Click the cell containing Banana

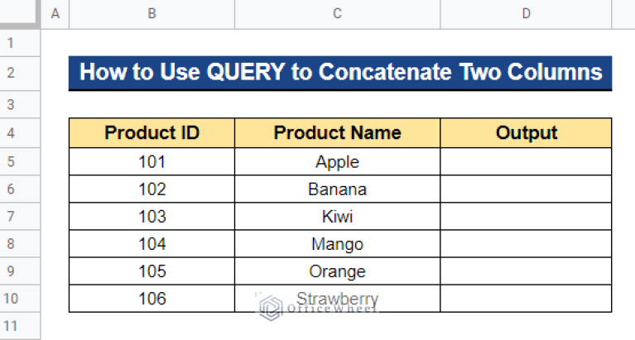click(x=337, y=189)
